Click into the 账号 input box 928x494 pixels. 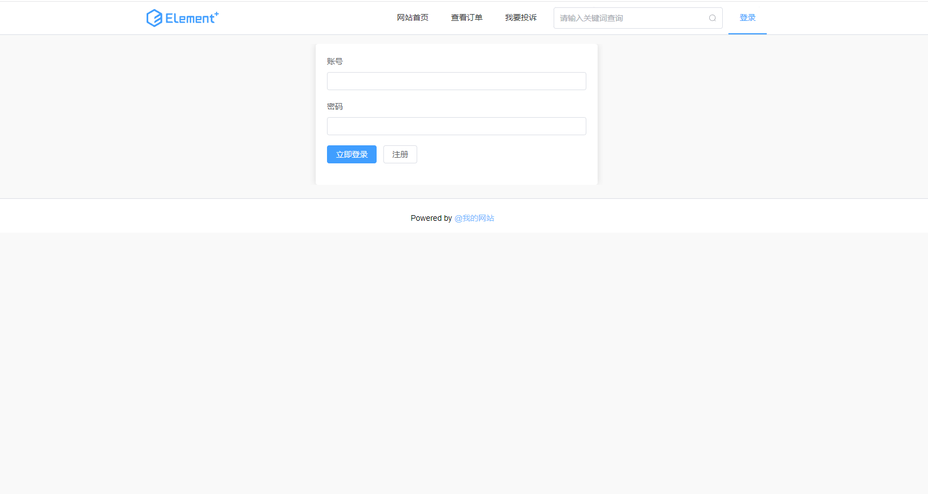(x=456, y=81)
